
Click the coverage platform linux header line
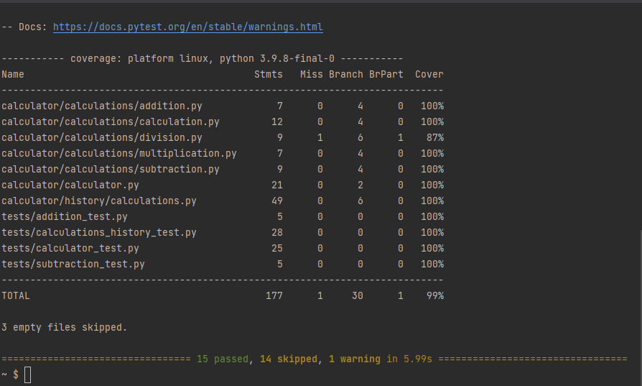[203, 59]
